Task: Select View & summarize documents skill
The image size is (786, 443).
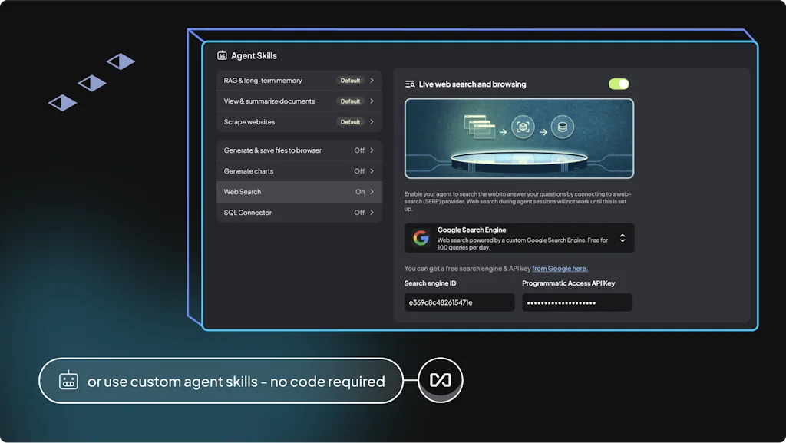Action: pos(269,101)
